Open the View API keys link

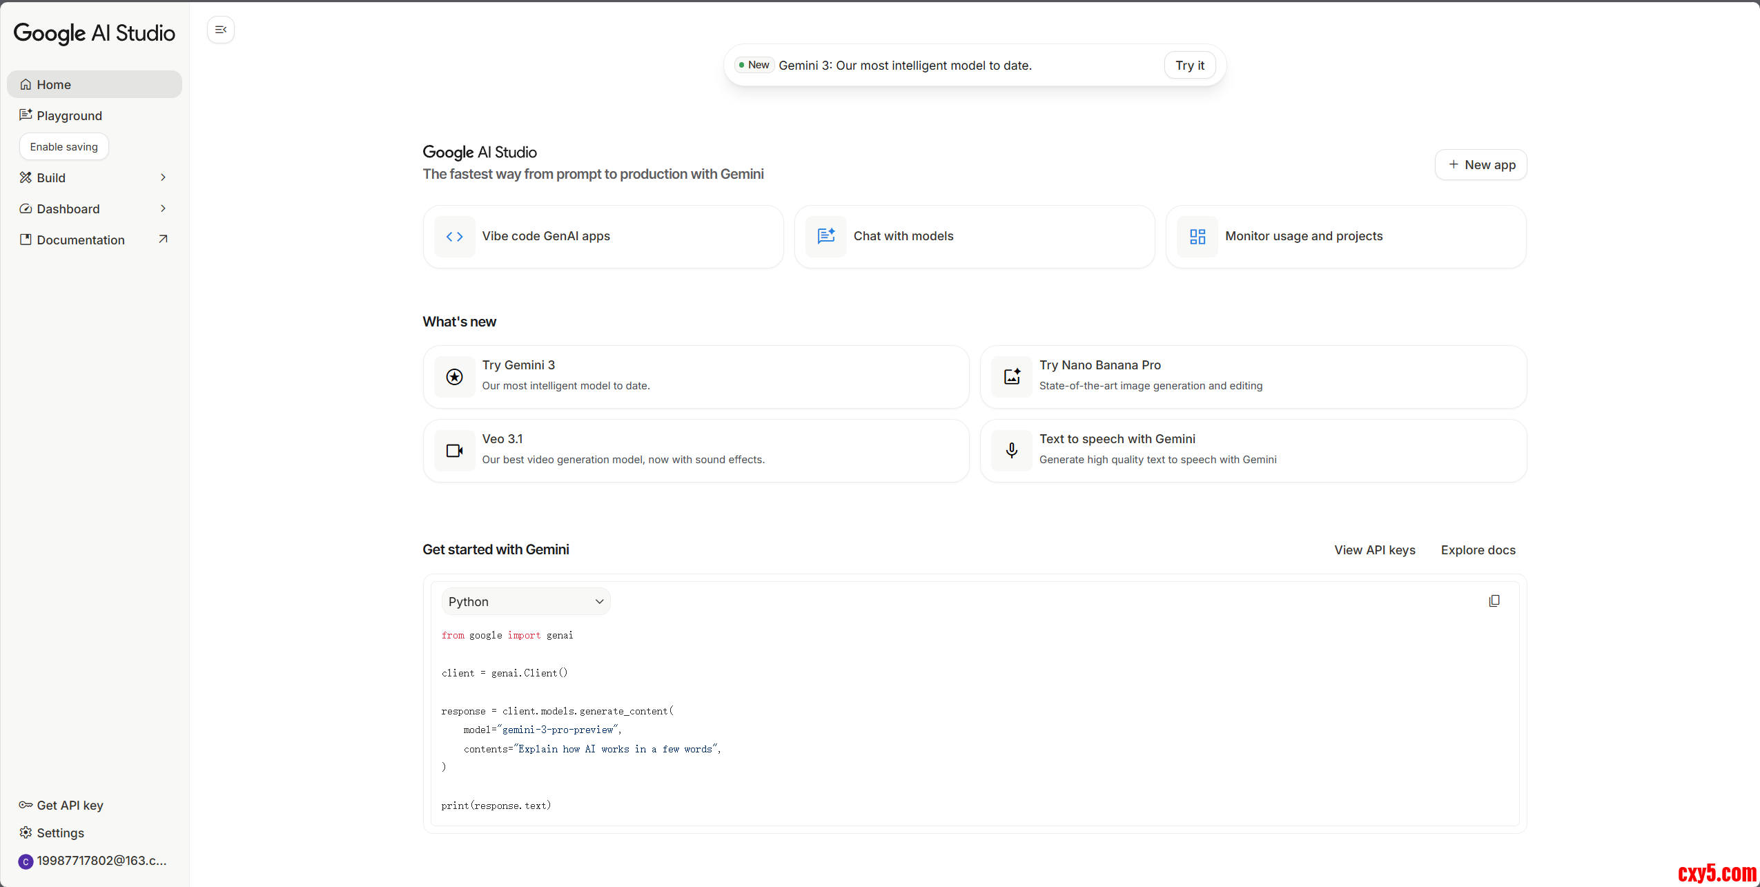point(1374,550)
